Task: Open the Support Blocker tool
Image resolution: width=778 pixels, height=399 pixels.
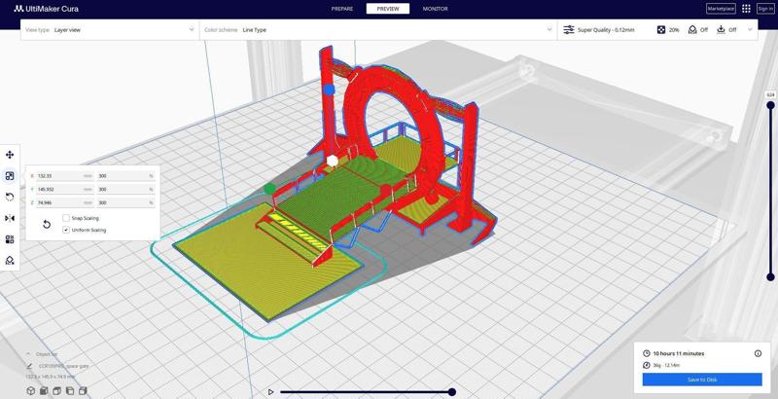Action: 10,261
